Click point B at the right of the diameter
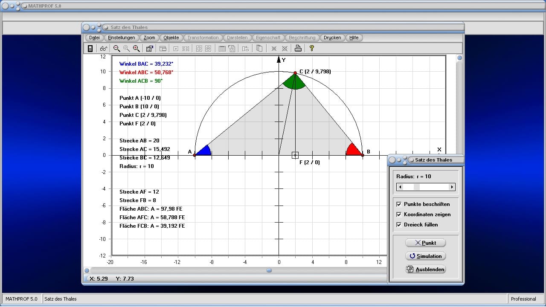 363,155
